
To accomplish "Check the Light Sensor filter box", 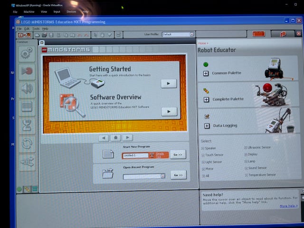I will point(203,162).
